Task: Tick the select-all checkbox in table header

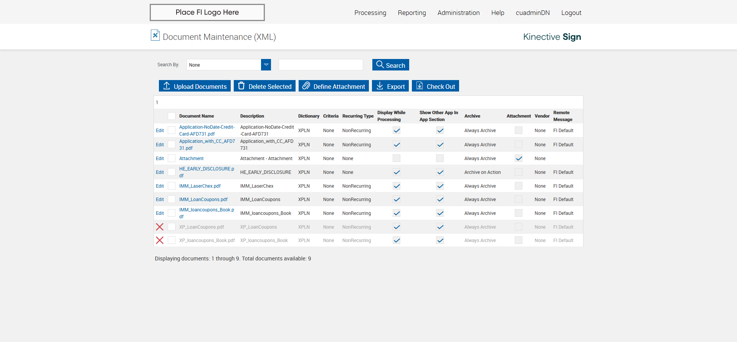Action: tap(172, 116)
